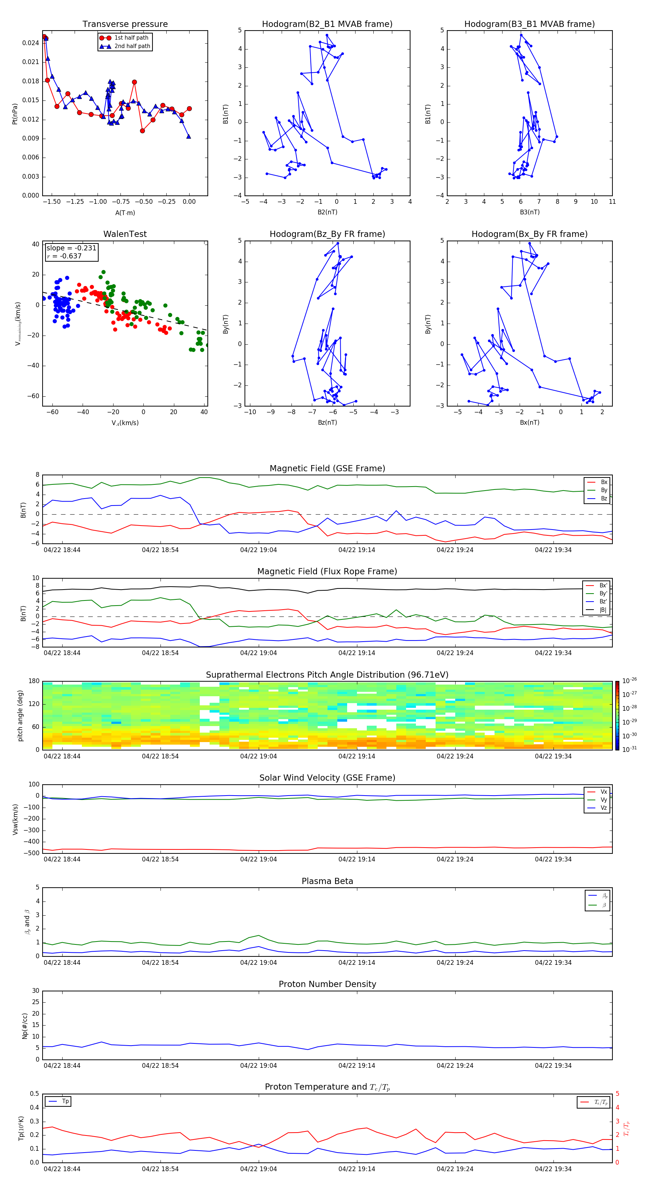This screenshot has height=1201, width=655.
Task: Click '04/22 18:44' tick under pitch angle panel
Action: point(62,756)
